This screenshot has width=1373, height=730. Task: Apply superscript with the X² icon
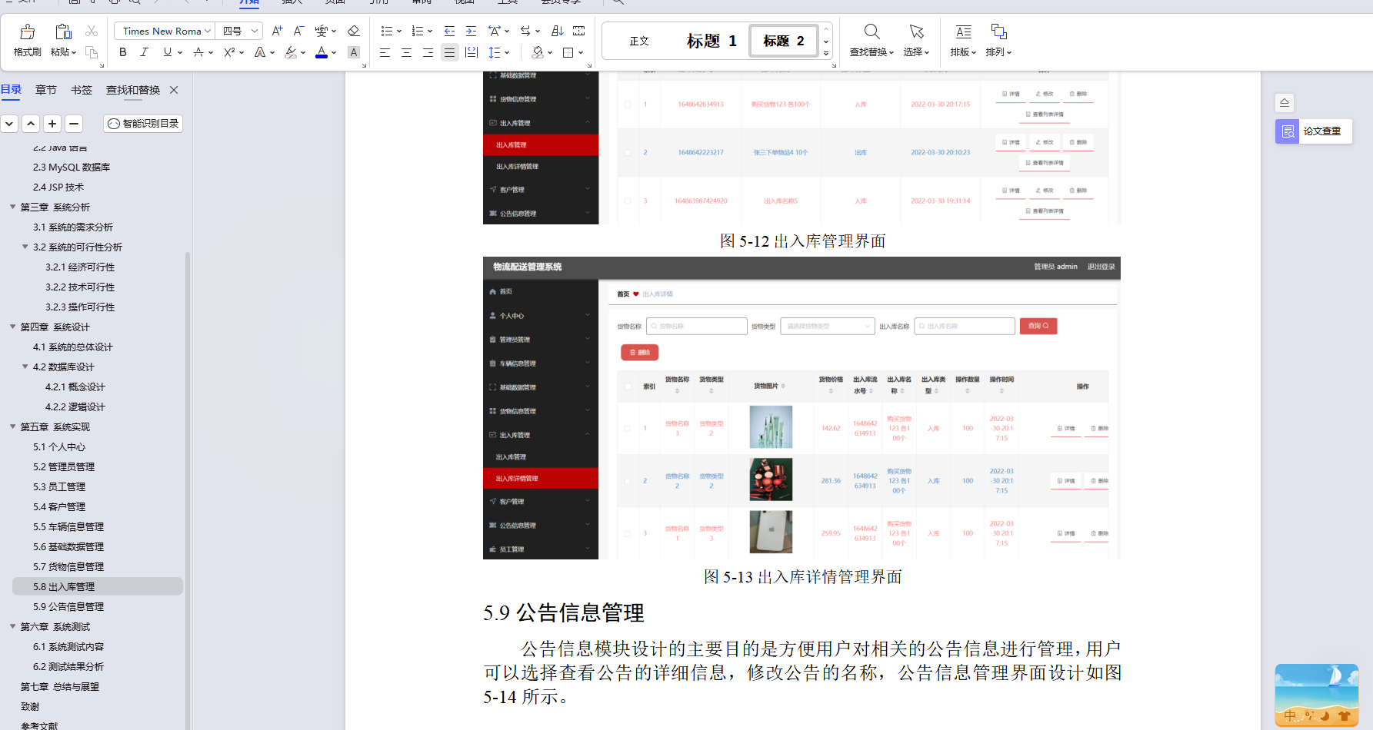point(229,52)
